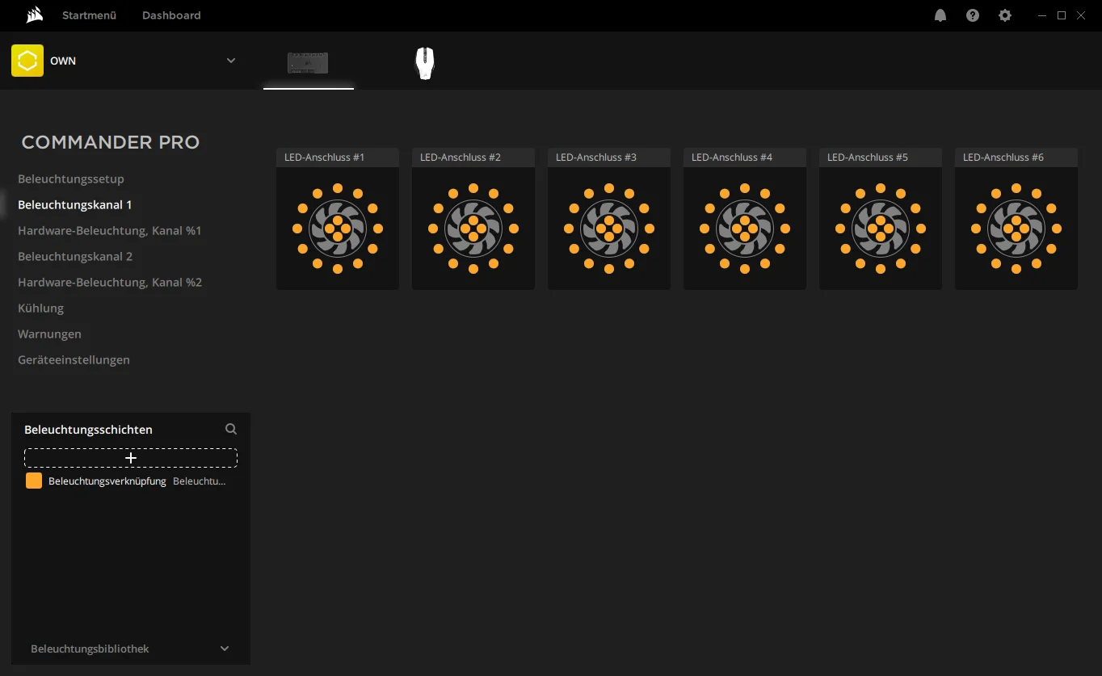The image size is (1102, 676).
Task: Select the white mouse device icon
Action: pos(425,63)
